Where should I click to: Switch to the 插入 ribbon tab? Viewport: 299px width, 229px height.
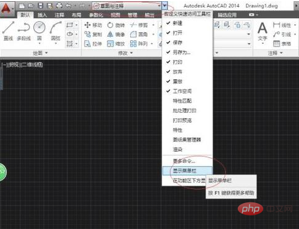point(42,15)
